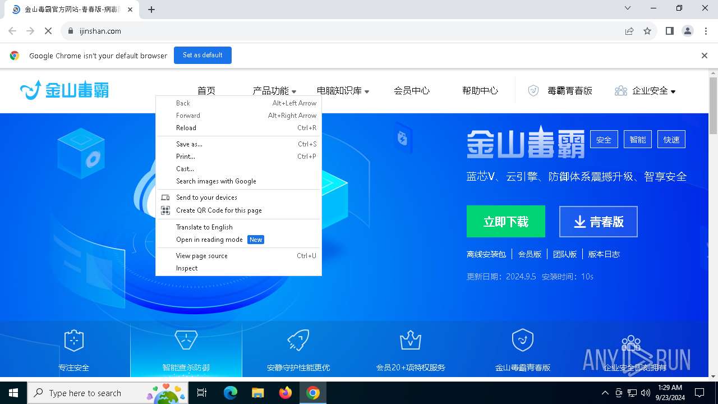This screenshot has width=718, height=404.
Task: Expand the 电脑知识库 dropdown
Action: click(343, 90)
